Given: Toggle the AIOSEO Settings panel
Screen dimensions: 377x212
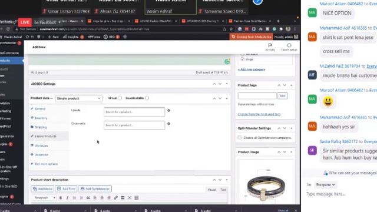Looking at the screenshot, I should 227,84.
